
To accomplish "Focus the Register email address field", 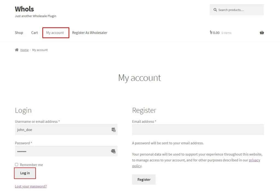I will (198, 130).
